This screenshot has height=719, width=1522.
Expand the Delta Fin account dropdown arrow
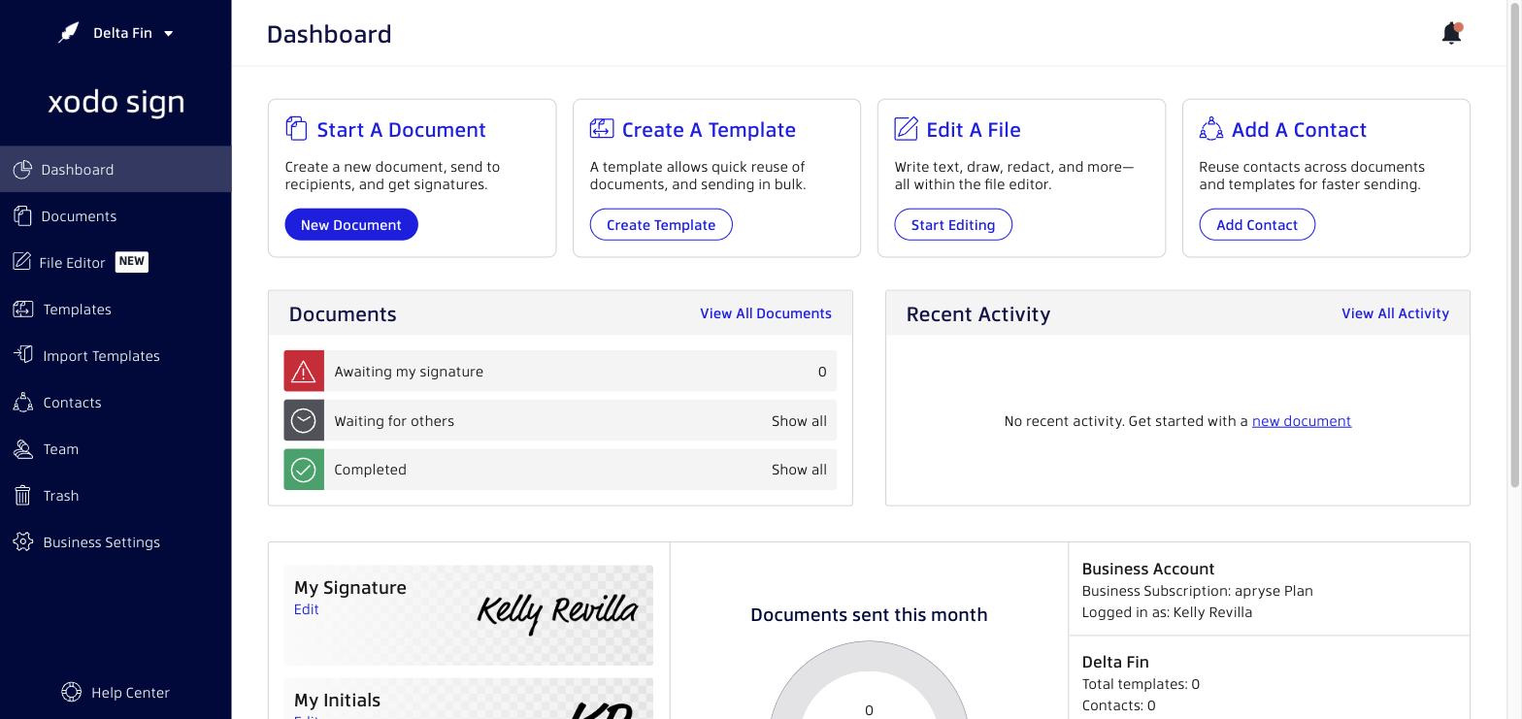(168, 33)
